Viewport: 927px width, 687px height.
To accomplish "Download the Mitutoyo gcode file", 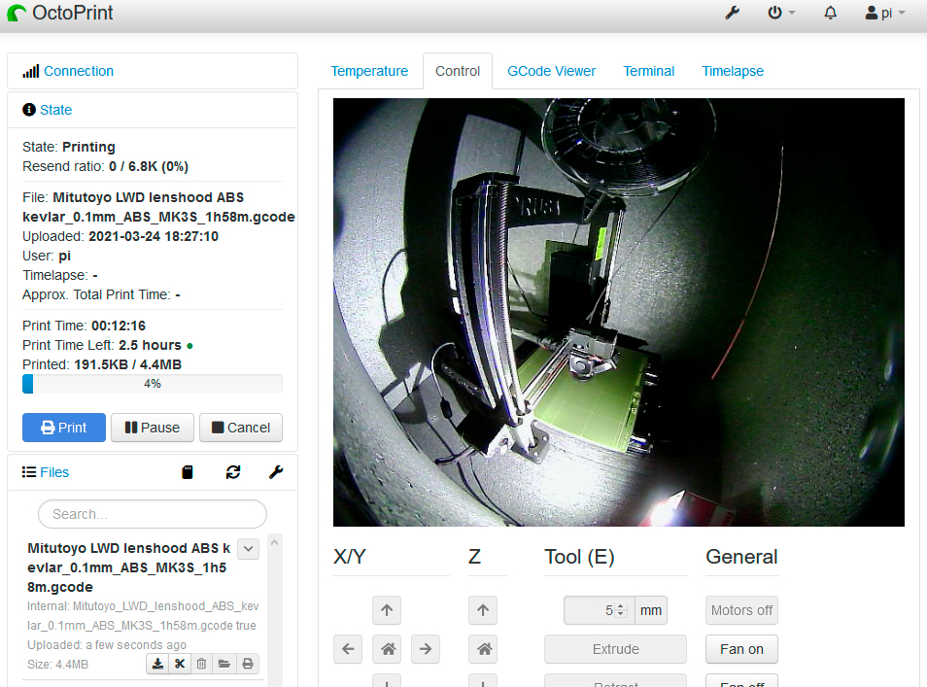I will click(x=157, y=664).
